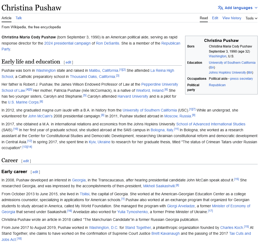
Task: Open Republican link in infobox
Action: click(x=217, y=85)
